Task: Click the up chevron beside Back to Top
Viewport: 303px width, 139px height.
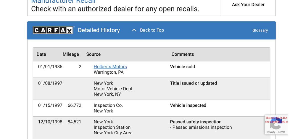Action: (x=134, y=30)
